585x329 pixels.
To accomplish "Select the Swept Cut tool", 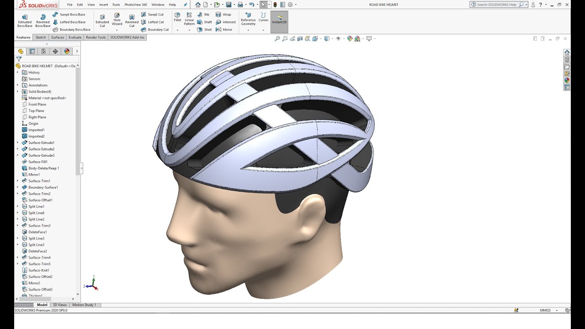I will pos(152,15).
